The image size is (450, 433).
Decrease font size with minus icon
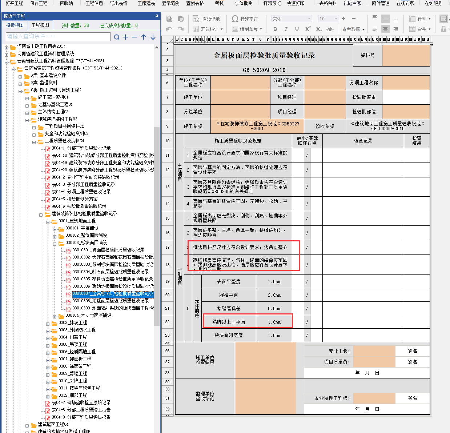coord(354,19)
